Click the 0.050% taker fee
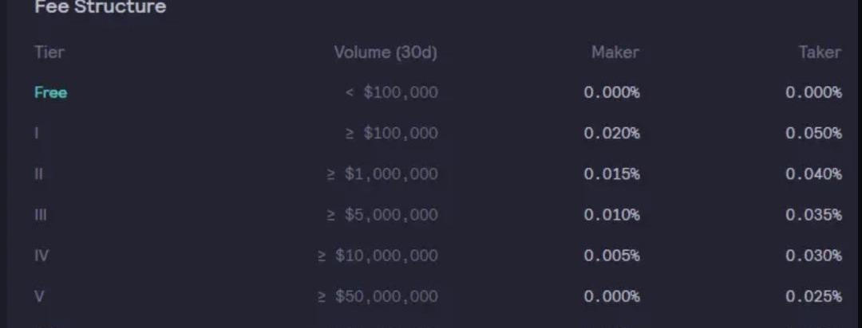Image resolution: width=862 pixels, height=328 pixels. coord(813,133)
